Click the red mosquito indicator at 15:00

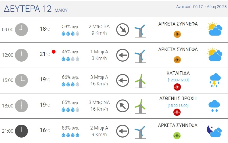(x=177, y=87)
